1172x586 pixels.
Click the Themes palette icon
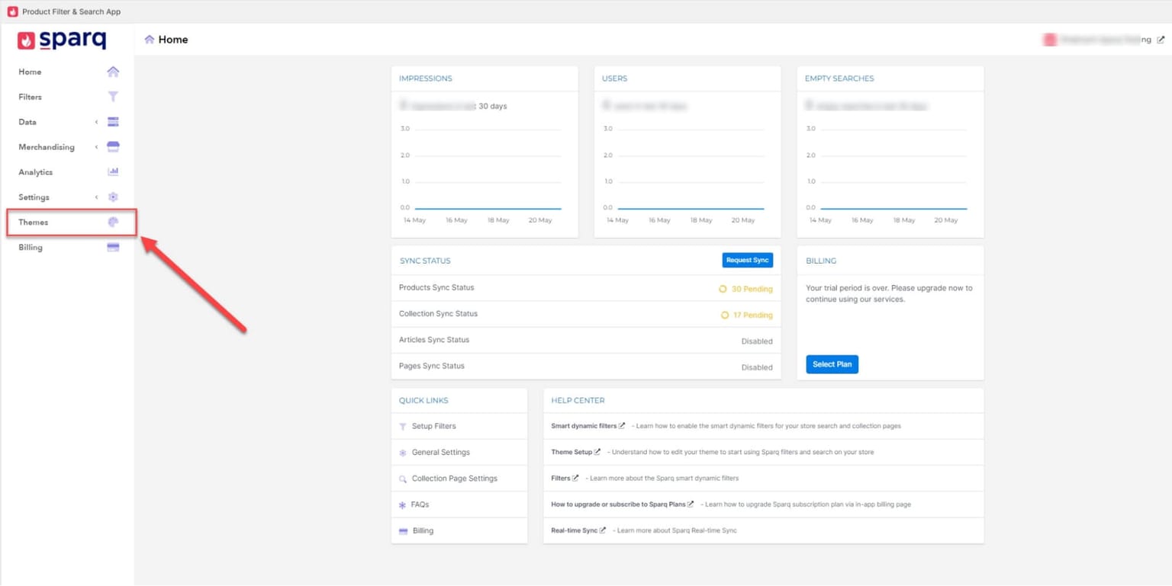[x=113, y=223]
